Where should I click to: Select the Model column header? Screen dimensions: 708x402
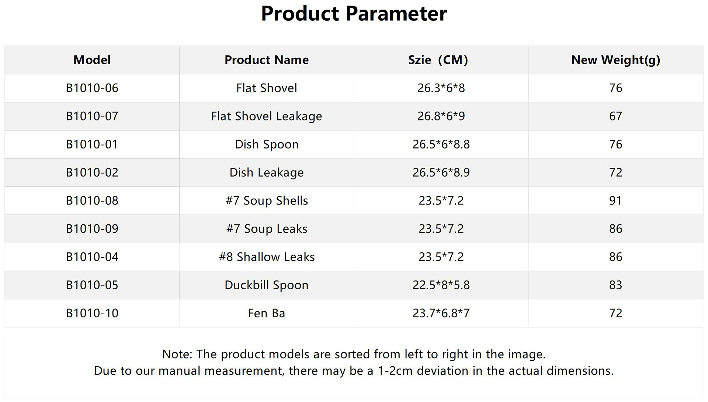(92, 60)
